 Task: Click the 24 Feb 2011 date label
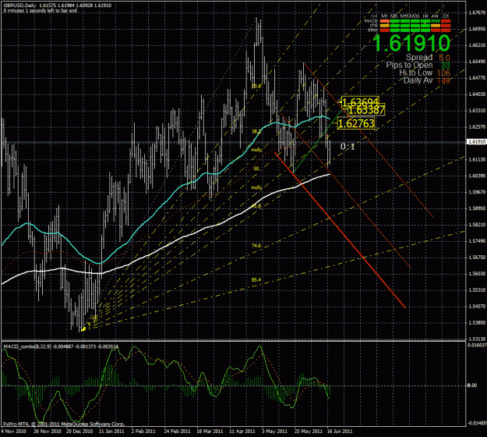[177, 432]
